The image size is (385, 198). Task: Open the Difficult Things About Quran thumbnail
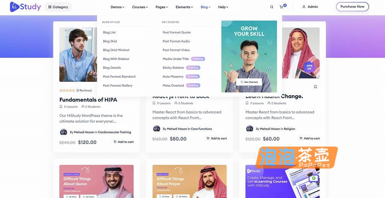(x=97, y=181)
